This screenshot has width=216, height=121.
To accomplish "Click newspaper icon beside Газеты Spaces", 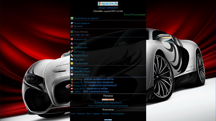I will [x=72, y=75].
